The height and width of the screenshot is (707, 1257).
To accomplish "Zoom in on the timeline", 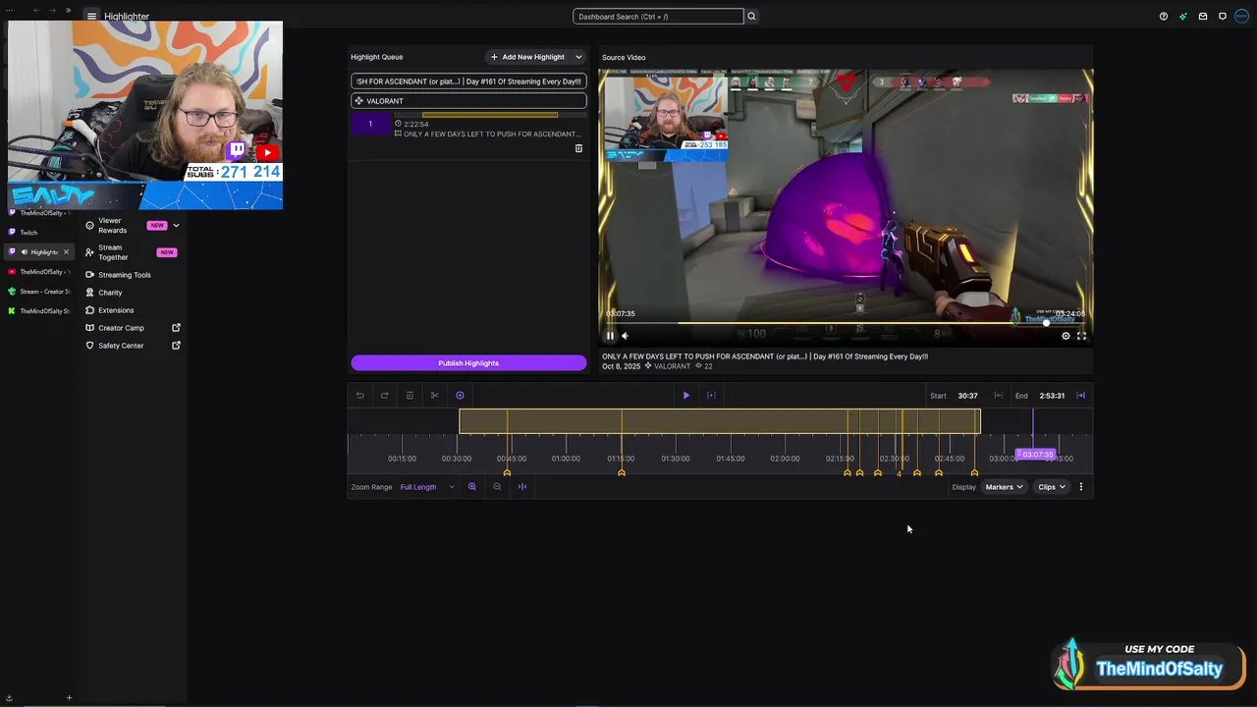I will (472, 487).
